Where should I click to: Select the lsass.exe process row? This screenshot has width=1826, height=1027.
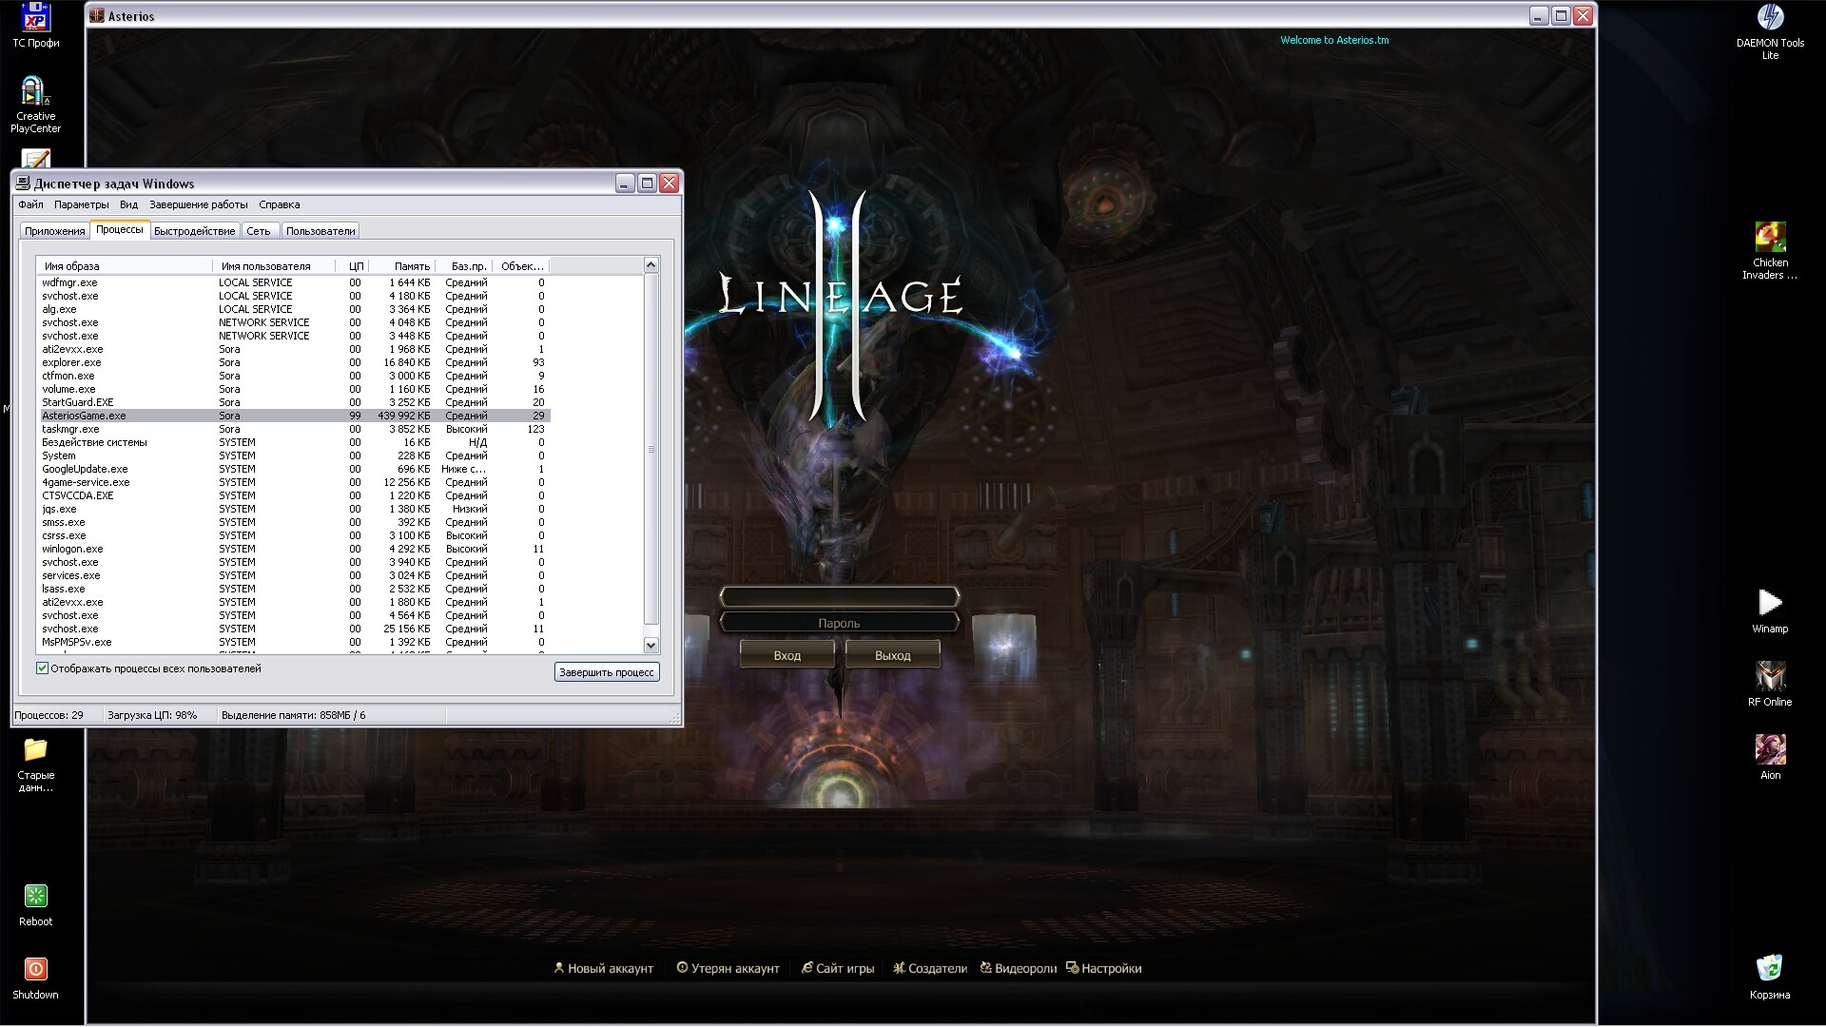point(294,589)
